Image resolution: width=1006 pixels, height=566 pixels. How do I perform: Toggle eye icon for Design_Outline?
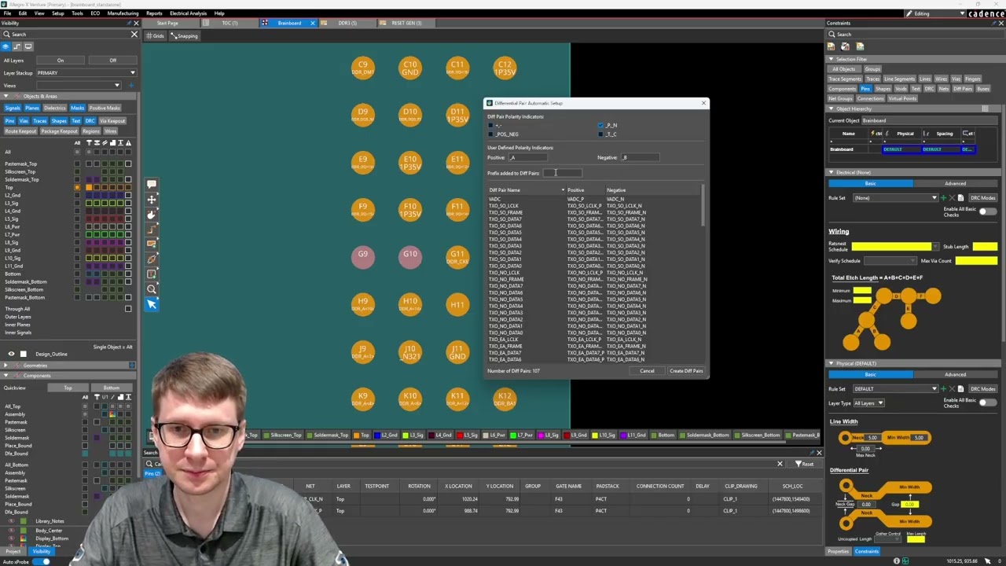click(x=12, y=354)
